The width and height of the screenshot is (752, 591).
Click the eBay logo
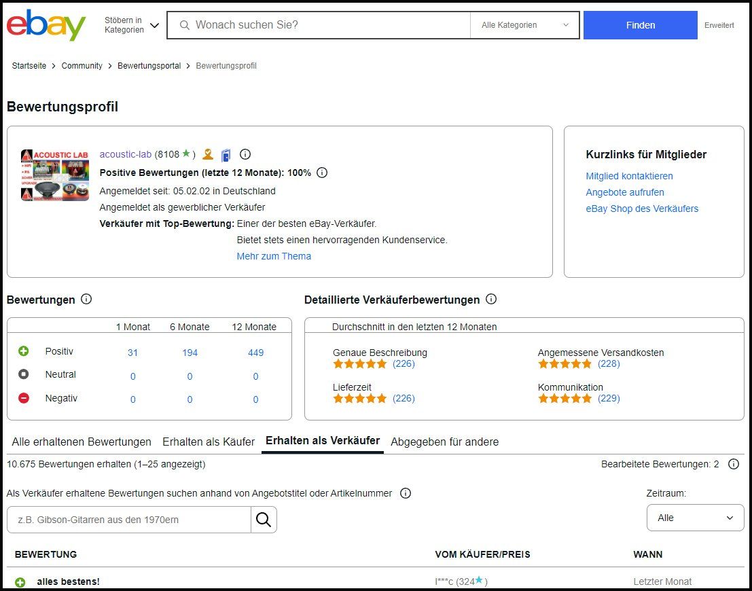(x=46, y=25)
